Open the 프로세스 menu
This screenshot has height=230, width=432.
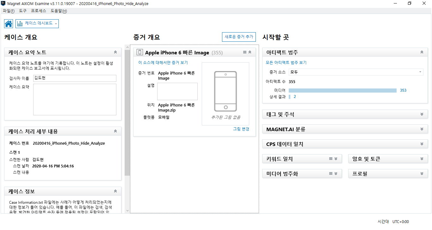(39, 11)
